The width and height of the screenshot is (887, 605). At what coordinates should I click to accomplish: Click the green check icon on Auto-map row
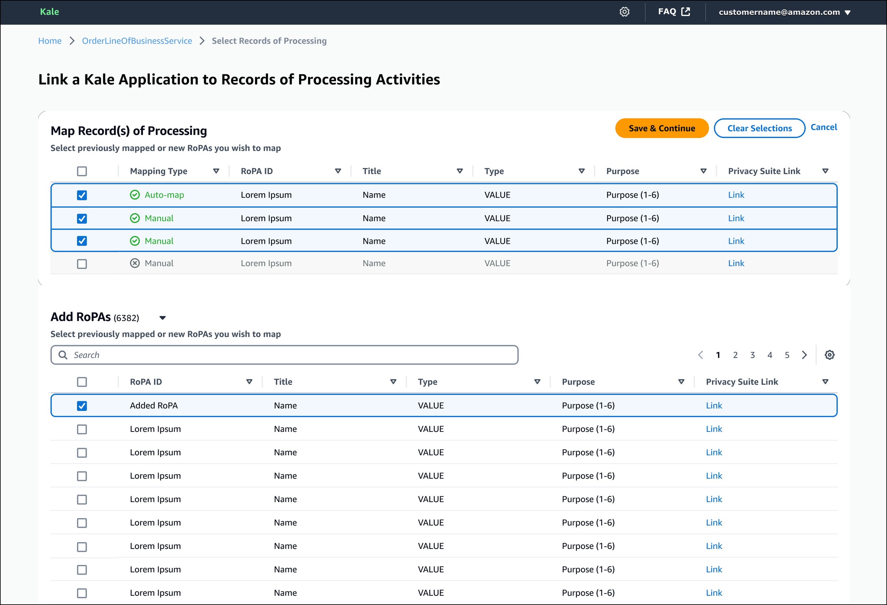click(135, 195)
